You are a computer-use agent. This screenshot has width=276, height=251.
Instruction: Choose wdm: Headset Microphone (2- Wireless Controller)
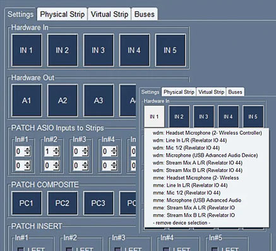pyautogui.click(x=207, y=133)
